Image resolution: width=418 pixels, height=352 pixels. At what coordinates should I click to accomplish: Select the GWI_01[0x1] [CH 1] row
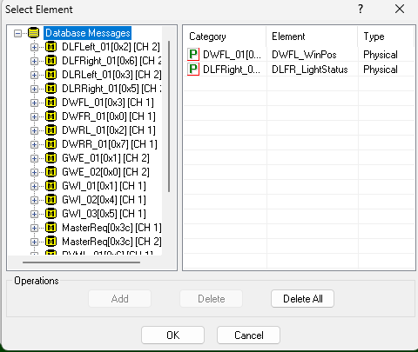point(104,186)
